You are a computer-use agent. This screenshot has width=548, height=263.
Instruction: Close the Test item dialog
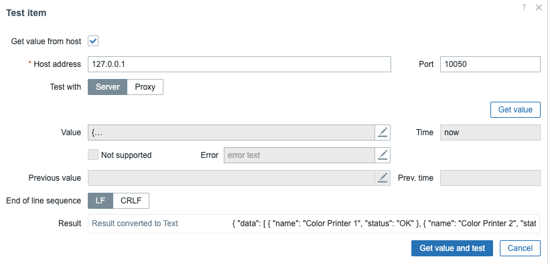click(x=539, y=7)
